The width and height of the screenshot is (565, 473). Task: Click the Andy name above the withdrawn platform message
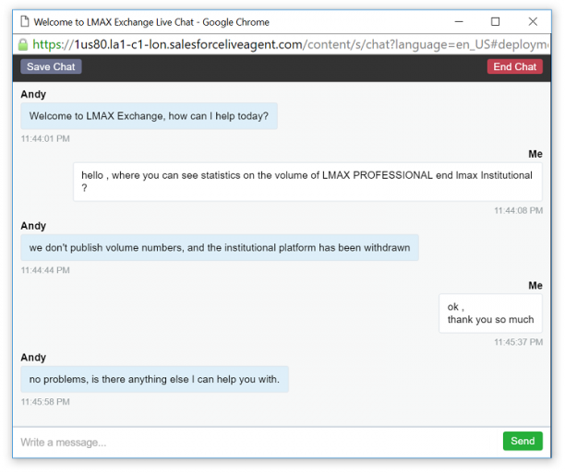[x=33, y=226]
